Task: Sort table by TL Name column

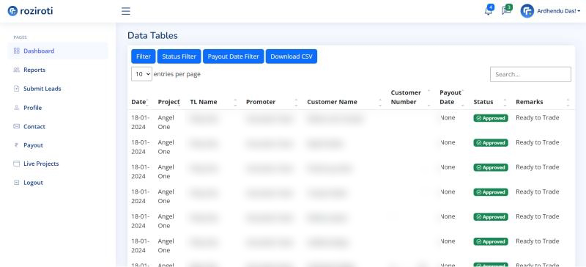Action: click(x=214, y=102)
